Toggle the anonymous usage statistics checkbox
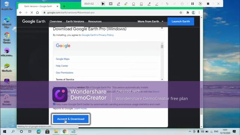The width and height of the screenshot is (240, 135). point(54,104)
